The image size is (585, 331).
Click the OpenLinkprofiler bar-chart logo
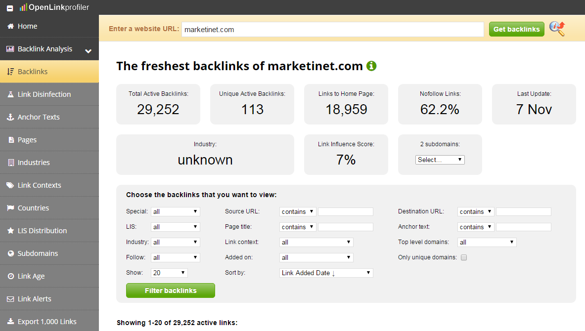click(x=23, y=7)
